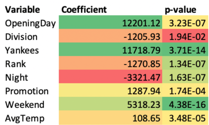Select the Rank coefficient -1270.85

tap(143, 64)
